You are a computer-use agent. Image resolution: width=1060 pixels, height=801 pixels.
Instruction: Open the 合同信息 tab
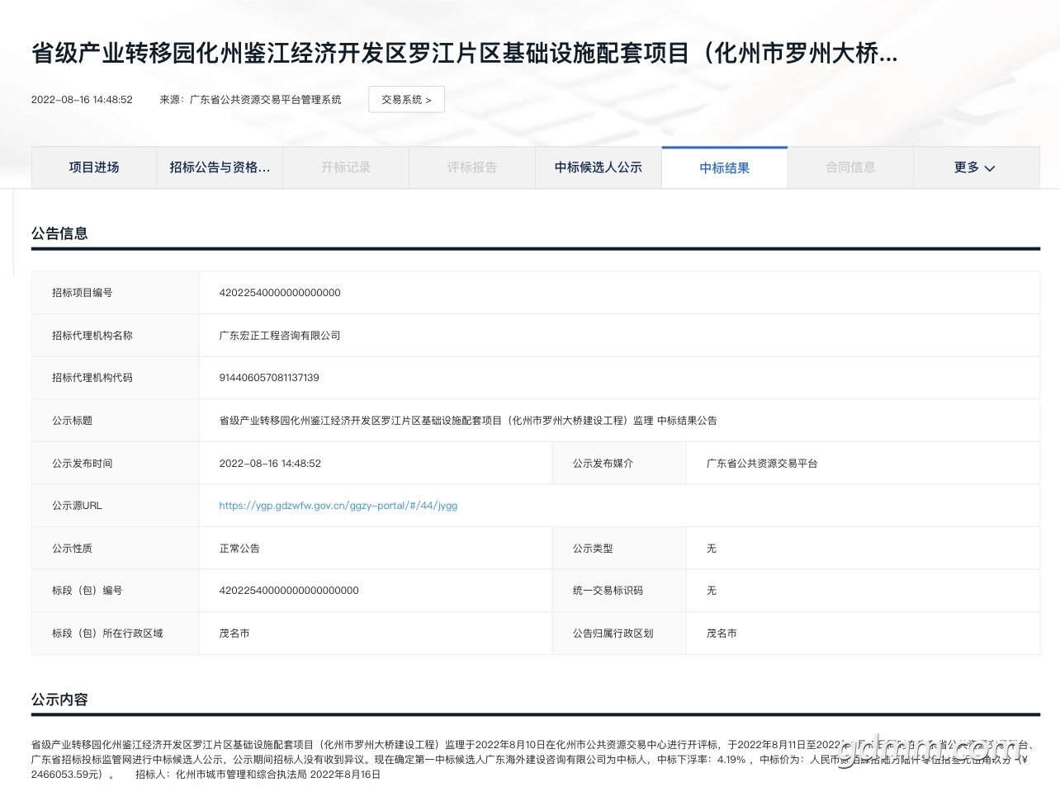pyautogui.click(x=850, y=167)
